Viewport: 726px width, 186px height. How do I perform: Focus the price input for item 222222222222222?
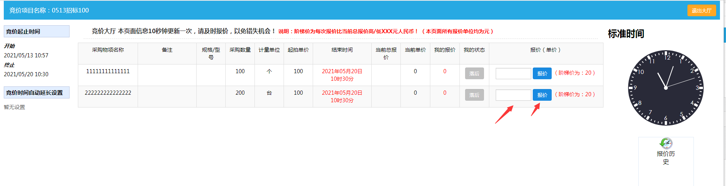513,95
